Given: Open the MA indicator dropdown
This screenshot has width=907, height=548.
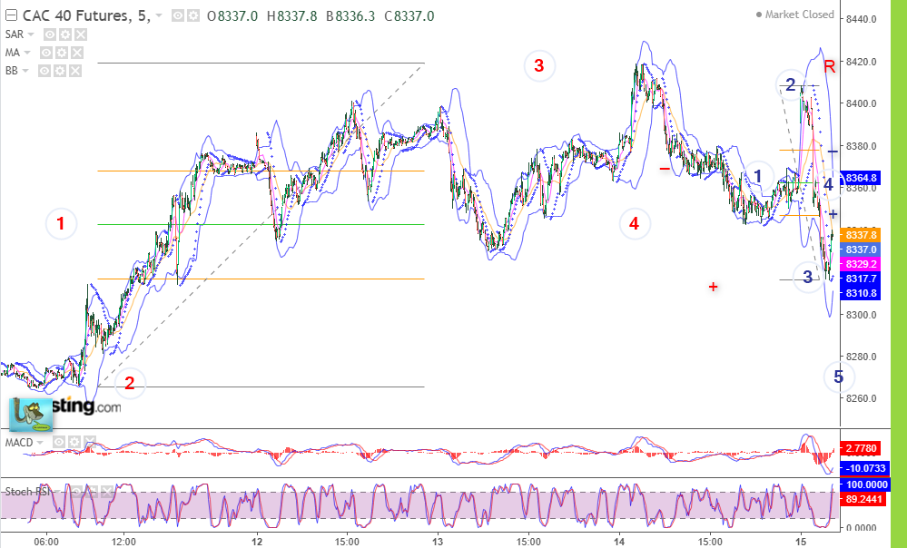Looking at the screenshot, I should pyautogui.click(x=27, y=53).
